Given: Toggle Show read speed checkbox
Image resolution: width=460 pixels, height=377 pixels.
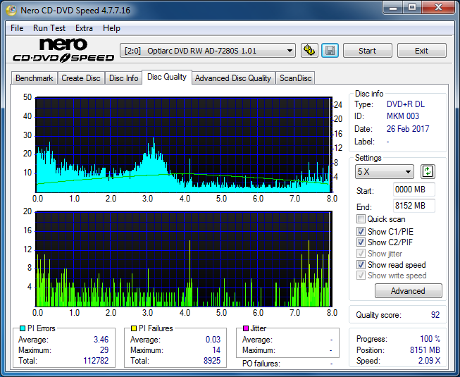Looking at the screenshot, I should click(361, 265).
